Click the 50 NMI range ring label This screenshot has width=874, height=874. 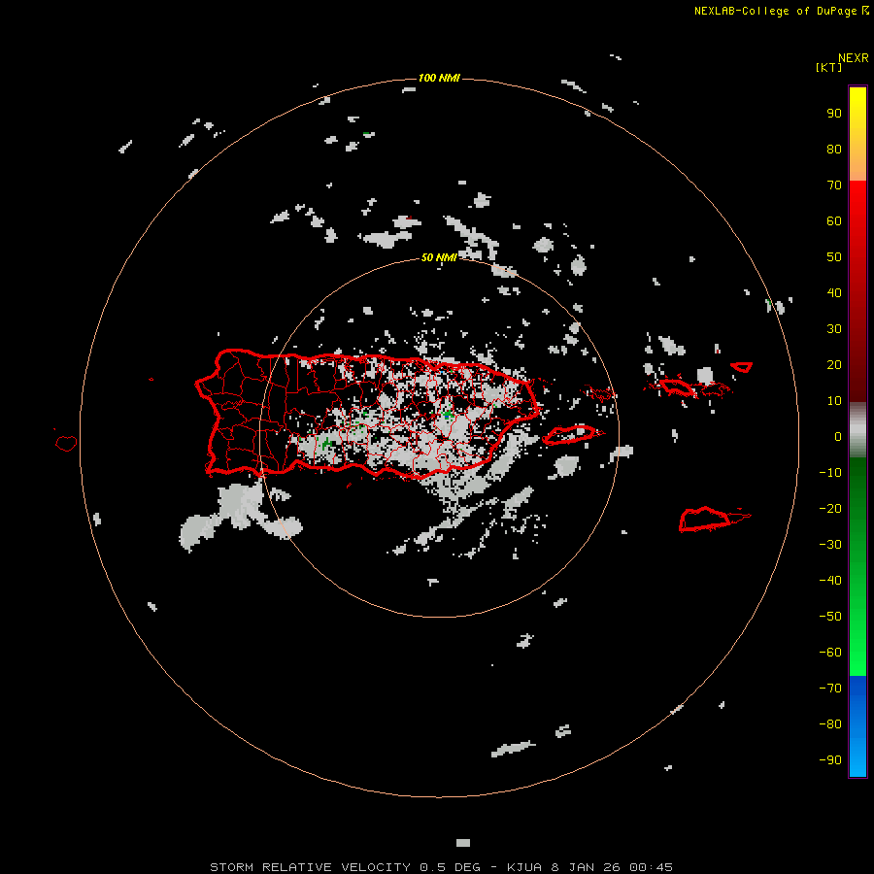click(x=439, y=257)
